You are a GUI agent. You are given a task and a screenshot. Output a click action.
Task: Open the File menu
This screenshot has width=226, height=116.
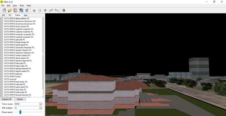pos(3,6)
